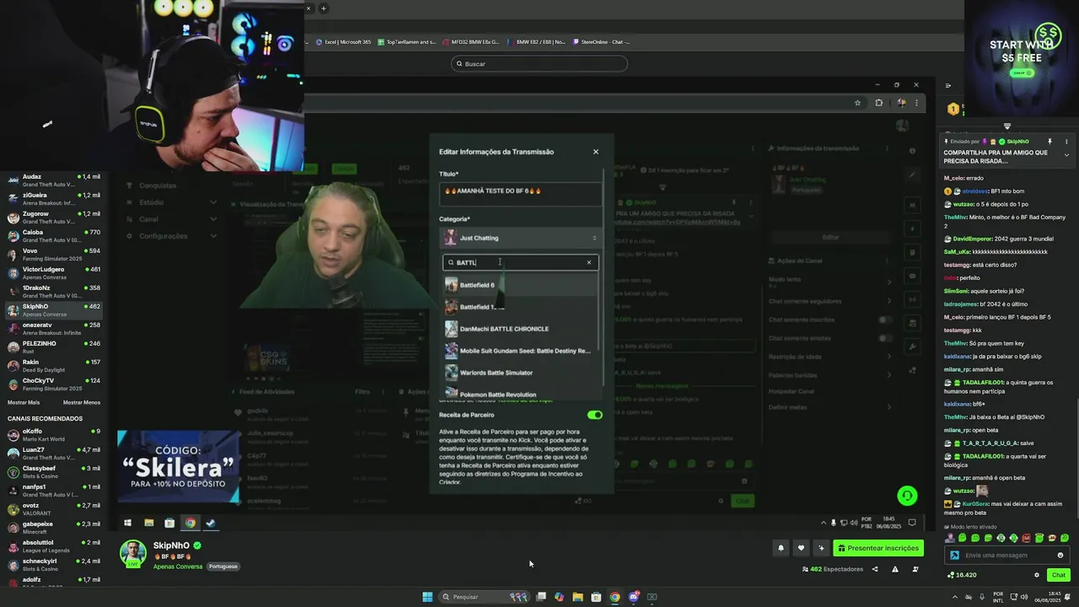The height and width of the screenshot is (607, 1079).
Task: Open Windows Start button on taskbar
Action: pos(427,597)
